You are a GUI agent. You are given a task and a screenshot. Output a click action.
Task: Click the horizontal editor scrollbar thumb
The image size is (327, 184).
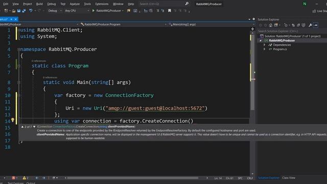pyautogui.click(x=133, y=178)
